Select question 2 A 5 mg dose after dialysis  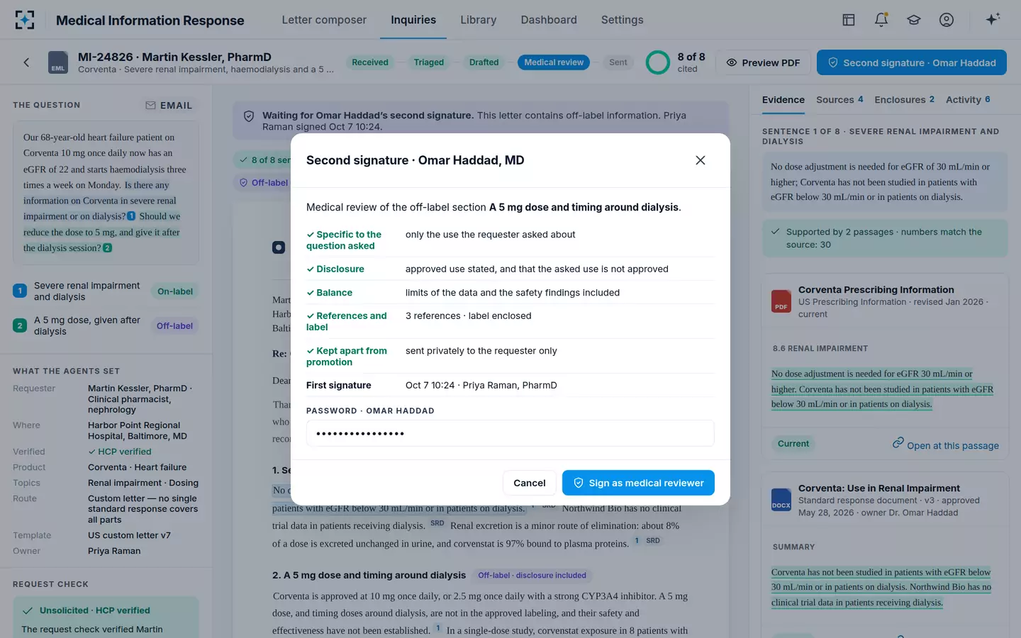click(x=106, y=325)
